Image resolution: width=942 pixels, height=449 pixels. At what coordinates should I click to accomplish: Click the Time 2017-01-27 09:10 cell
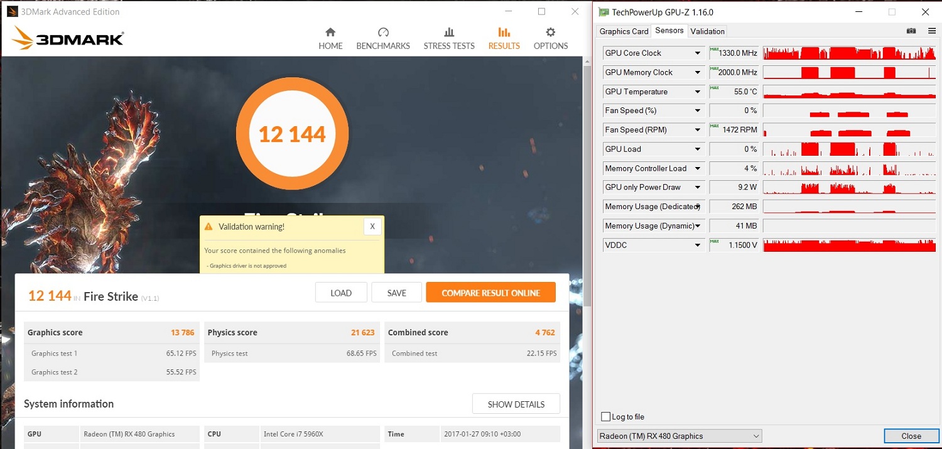pos(499,434)
